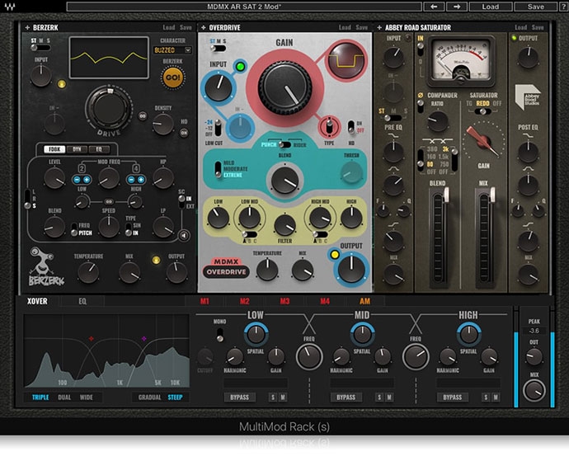Expand the Overdrive module plus menu
This screenshot has width=569, height=461.
pos(203,27)
